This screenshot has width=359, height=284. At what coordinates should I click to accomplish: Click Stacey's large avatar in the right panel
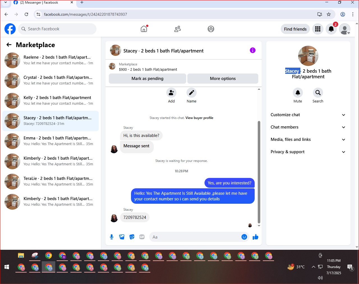[x=308, y=56]
